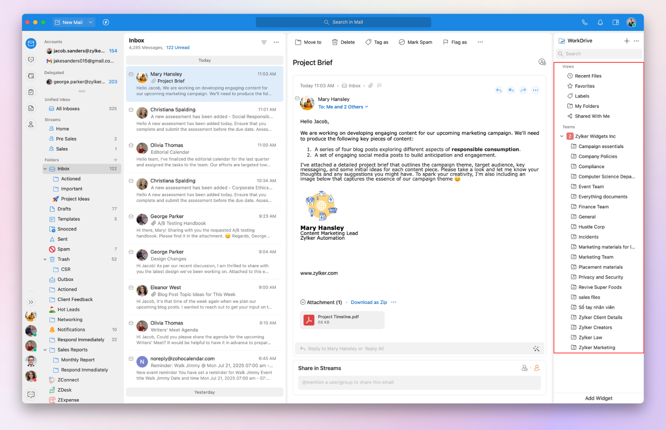Open WorkDrive panel more options
The image size is (666, 430).
click(636, 41)
